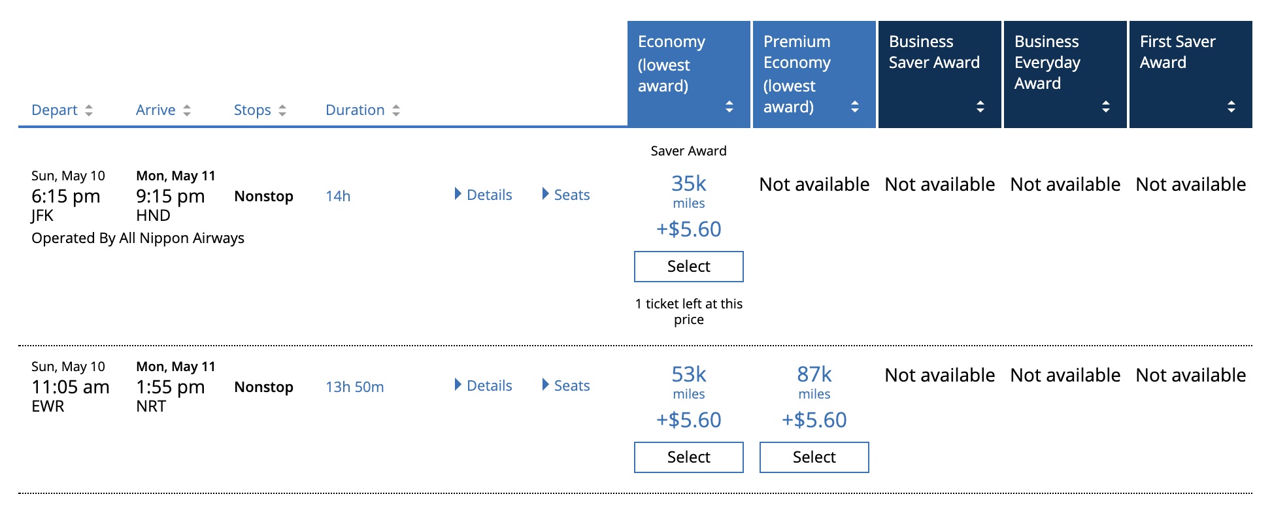
Task: Sort by Economy lowest award arrows
Action: click(x=729, y=107)
